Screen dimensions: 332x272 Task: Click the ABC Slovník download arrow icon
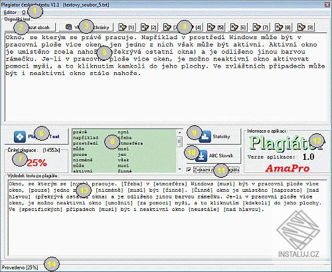coord(201,156)
